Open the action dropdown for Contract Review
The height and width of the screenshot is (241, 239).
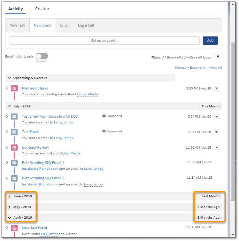[x=217, y=148]
